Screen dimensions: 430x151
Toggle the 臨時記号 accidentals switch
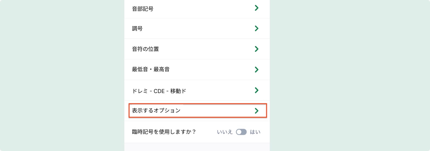pos(241,132)
